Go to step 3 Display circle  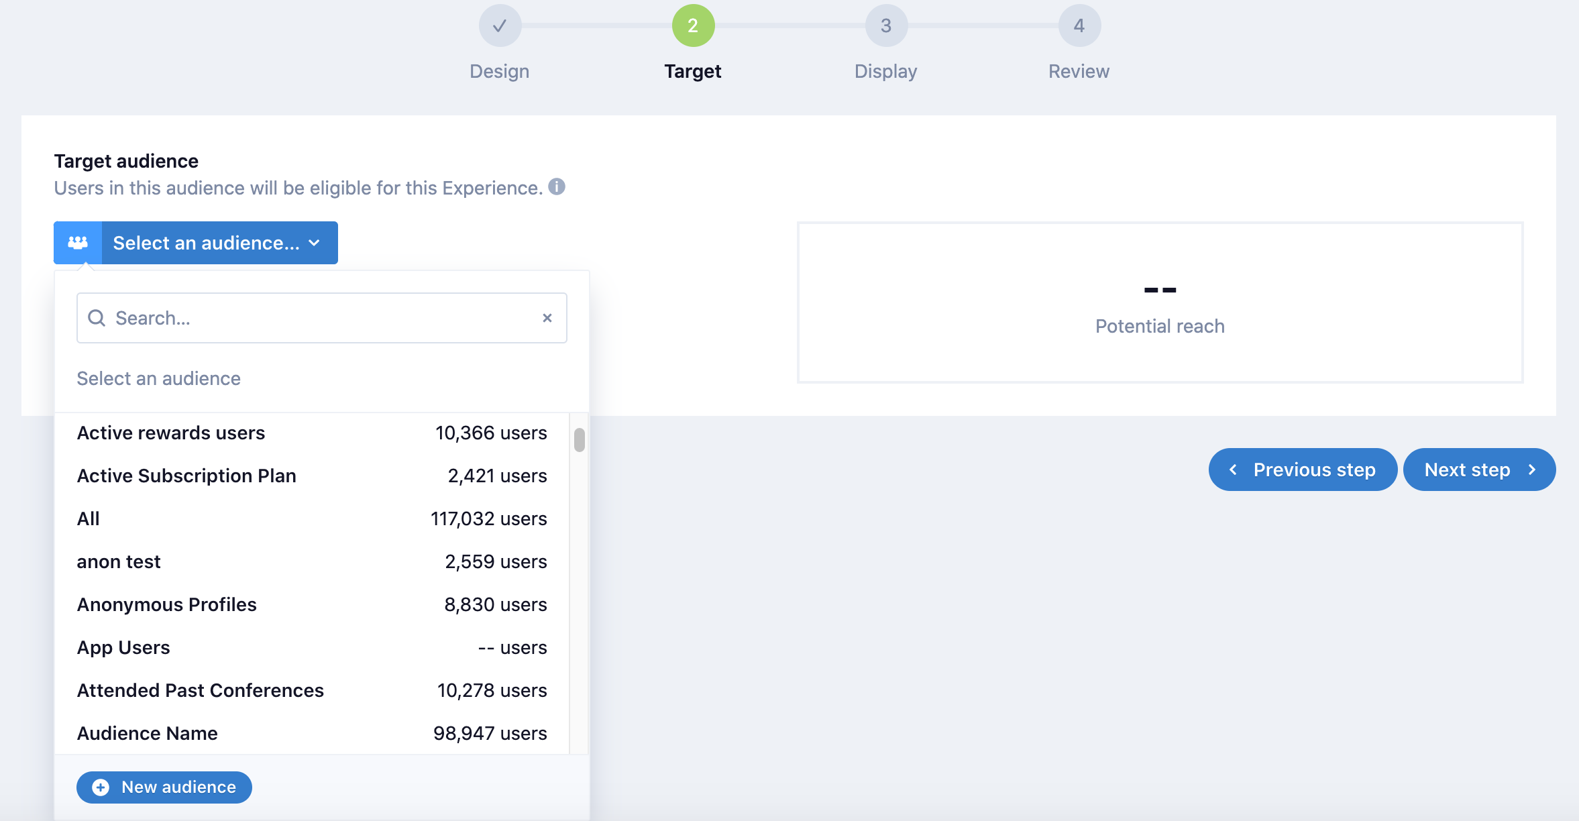(885, 26)
